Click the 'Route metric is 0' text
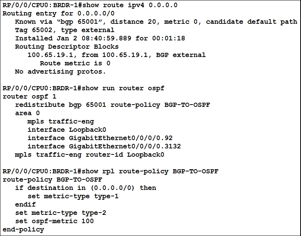301x236 pixels. [x=75, y=63]
